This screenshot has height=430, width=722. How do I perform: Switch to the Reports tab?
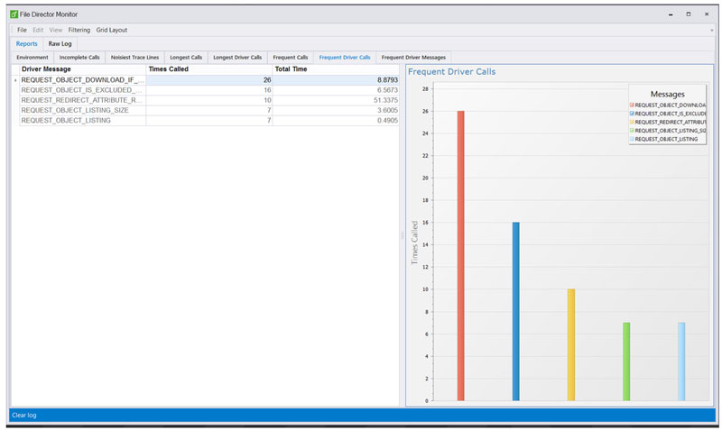pos(27,43)
